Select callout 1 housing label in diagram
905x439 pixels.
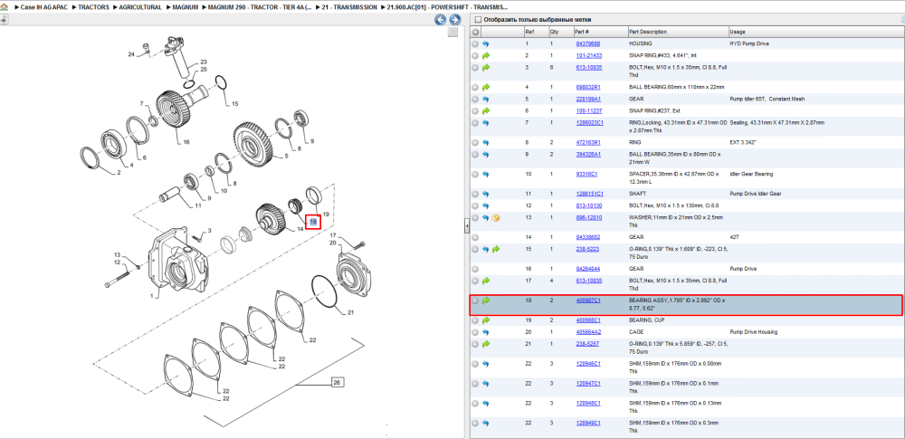click(x=152, y=296)
